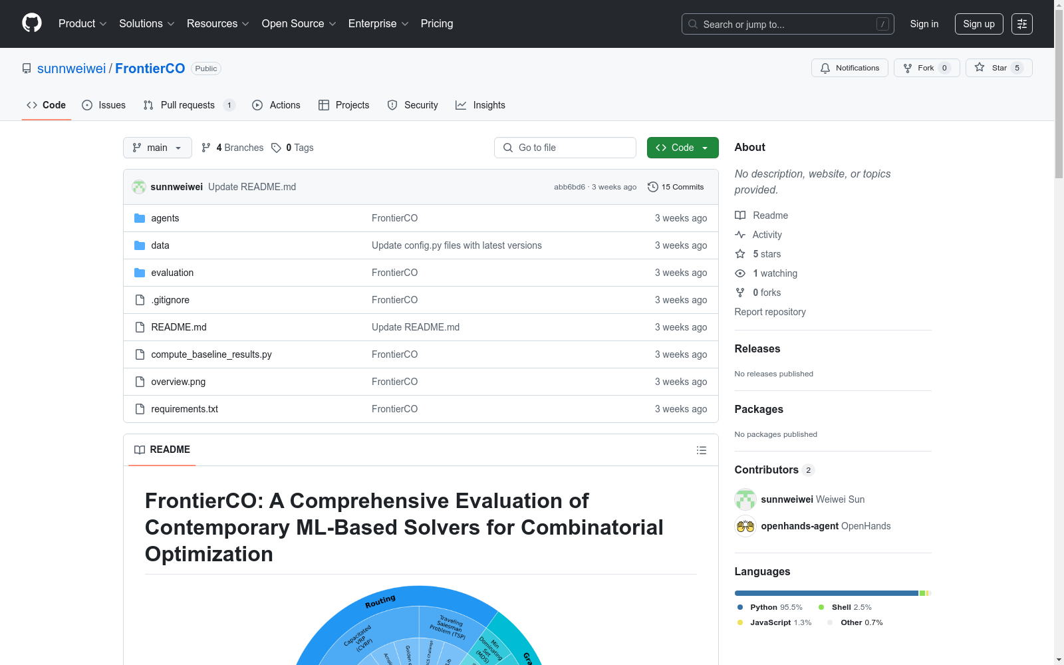Screen dimensions: 1064x665
Task: Expand the Solutions menu
Action: click(x=147, y=24)
